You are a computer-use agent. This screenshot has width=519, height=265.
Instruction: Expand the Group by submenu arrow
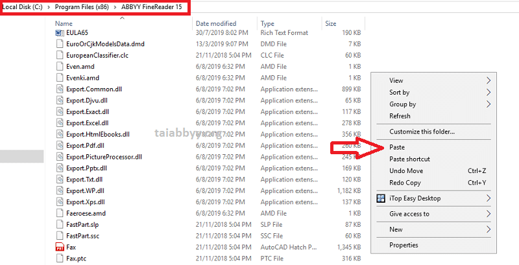point(489,104)
